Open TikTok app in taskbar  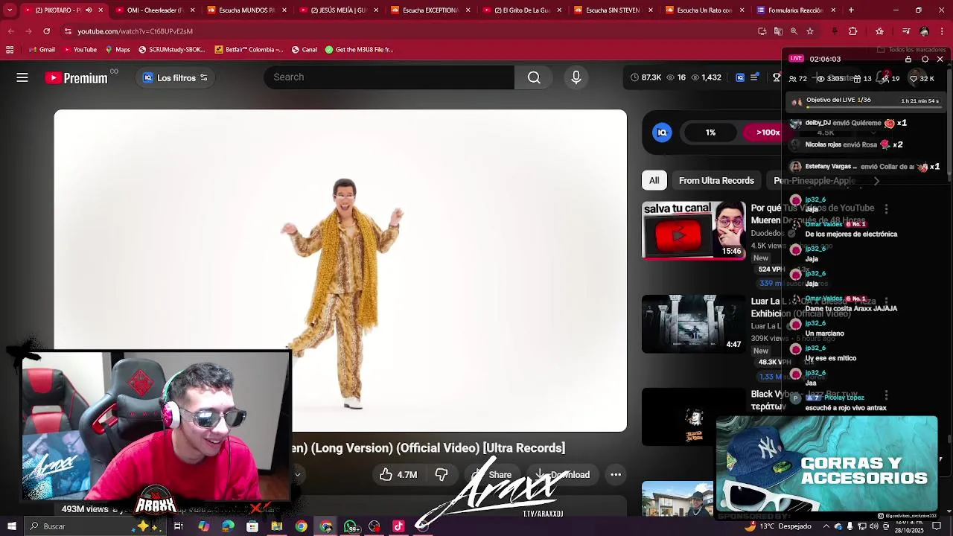click(x=398, y=526)
